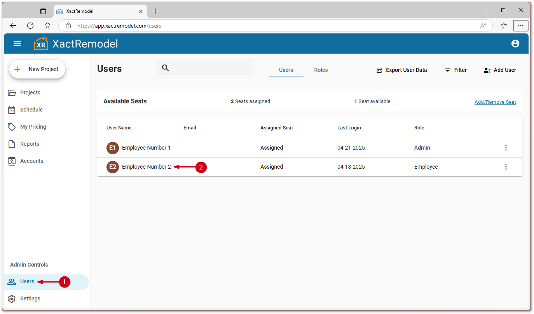Open options menu for Employee Number 1
The image size is (534, 314).
click(x=506, y=148)
